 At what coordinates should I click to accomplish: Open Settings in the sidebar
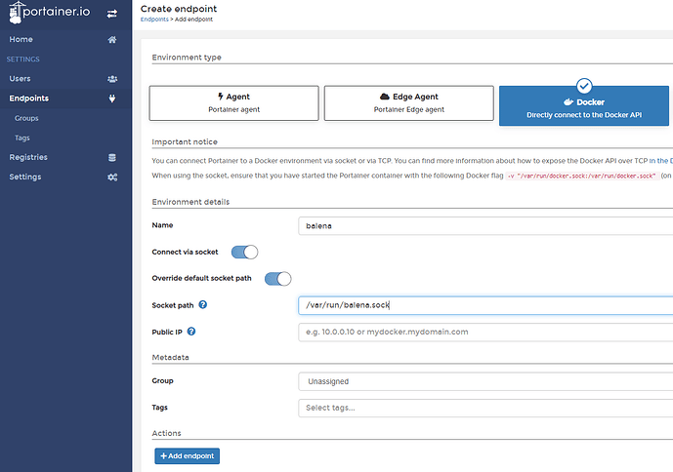point(65,177)
